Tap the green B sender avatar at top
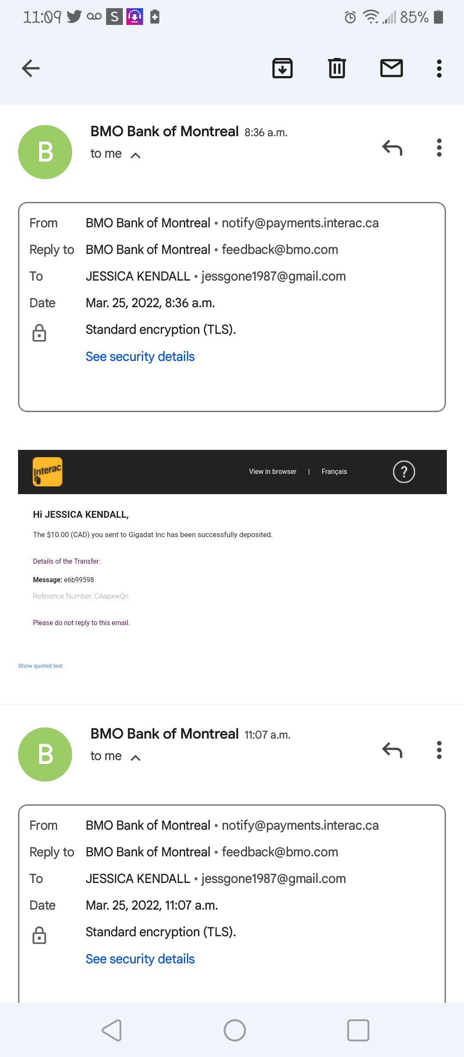 pos(45,152)
